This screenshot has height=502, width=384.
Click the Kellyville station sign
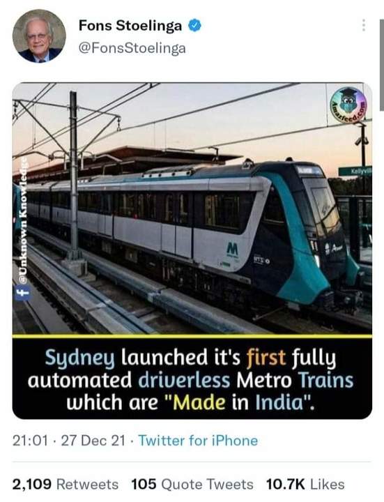click(x=355, y=172)
